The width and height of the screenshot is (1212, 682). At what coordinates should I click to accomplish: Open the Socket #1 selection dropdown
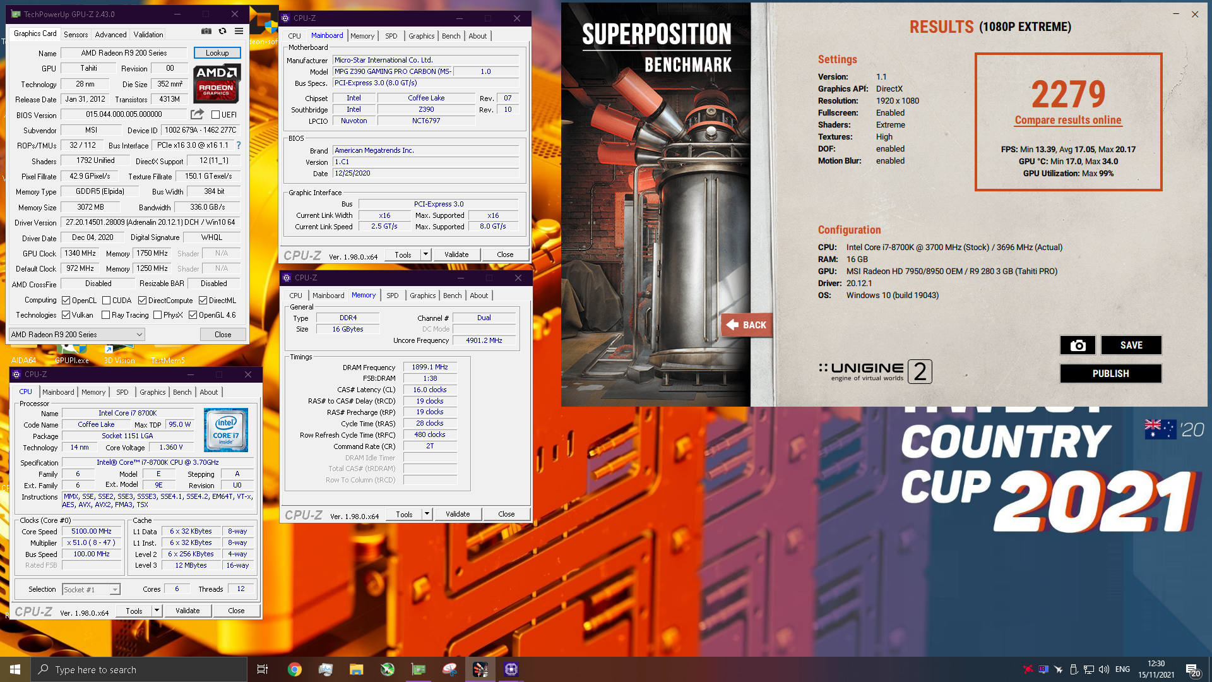(91, 590)
